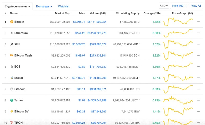
Task: Open Bitcoin 7-day price graph
Action: click(178, 22)
